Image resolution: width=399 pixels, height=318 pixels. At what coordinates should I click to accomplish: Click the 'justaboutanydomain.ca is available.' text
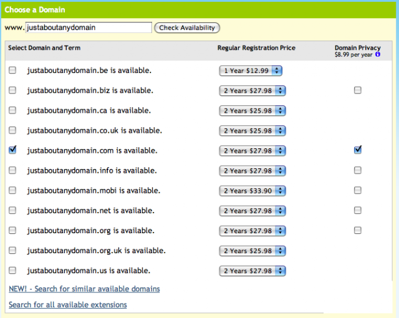(89, 110)
